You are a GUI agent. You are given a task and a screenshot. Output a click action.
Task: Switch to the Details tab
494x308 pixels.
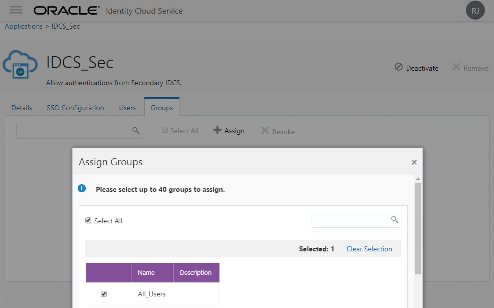(x=22, y=108)
